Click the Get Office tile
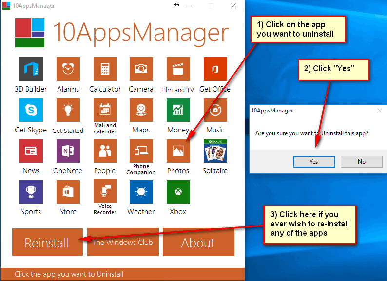The width and height of the screenshot is (387, 281). click(215, 69)
